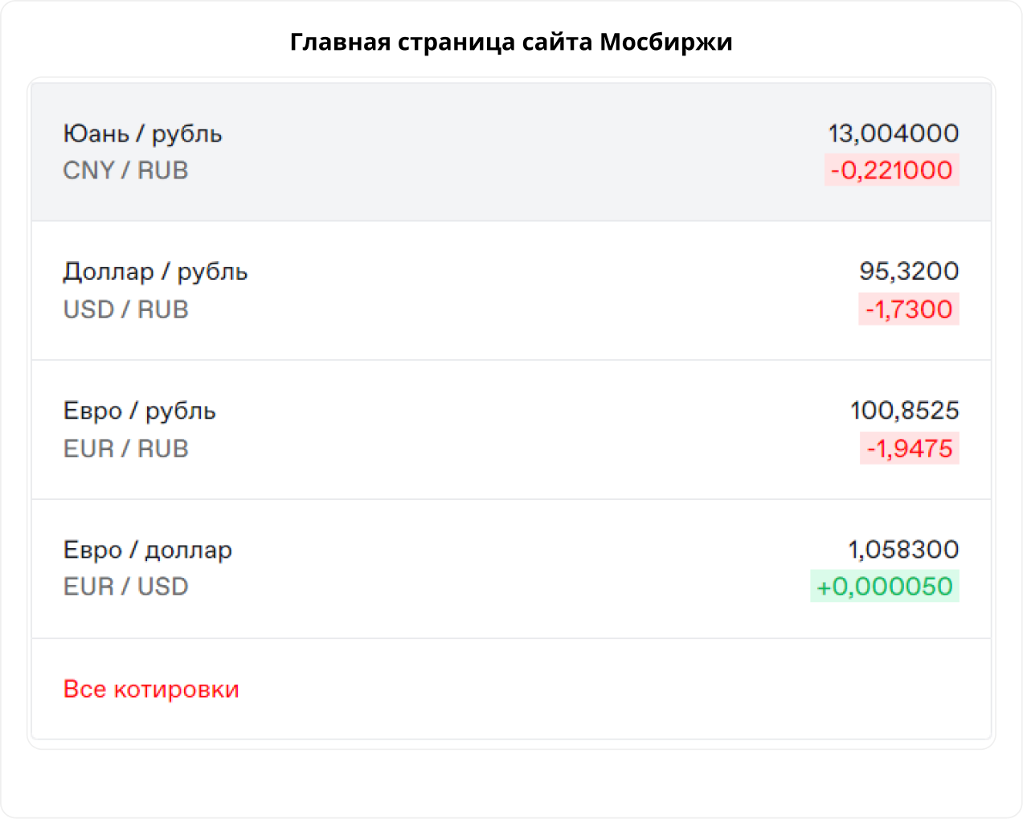
Task: Click the 100,8525 euro rate value
Action: click(904, 411)
